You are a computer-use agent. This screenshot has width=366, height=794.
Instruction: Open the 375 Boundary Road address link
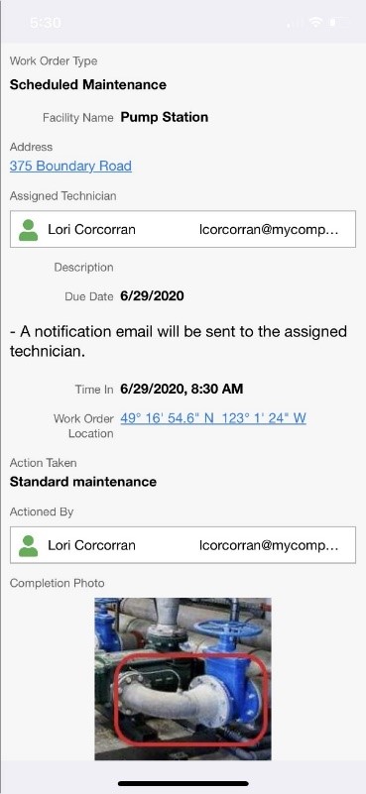click(70, 167)
